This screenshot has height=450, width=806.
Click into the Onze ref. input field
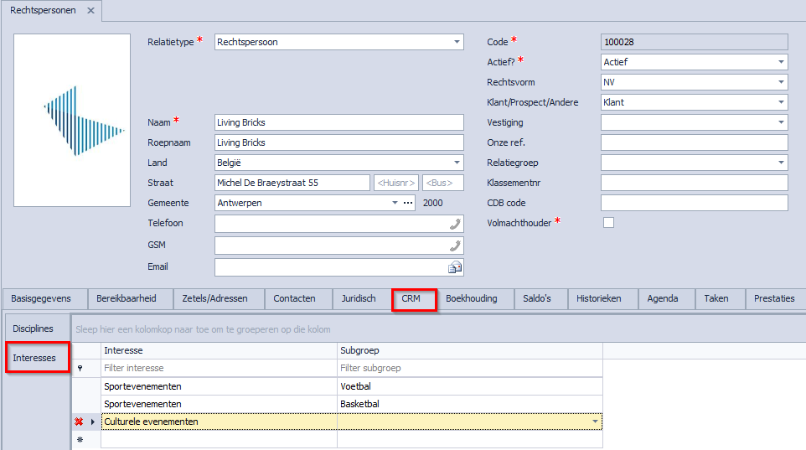(x=694, y=142)
